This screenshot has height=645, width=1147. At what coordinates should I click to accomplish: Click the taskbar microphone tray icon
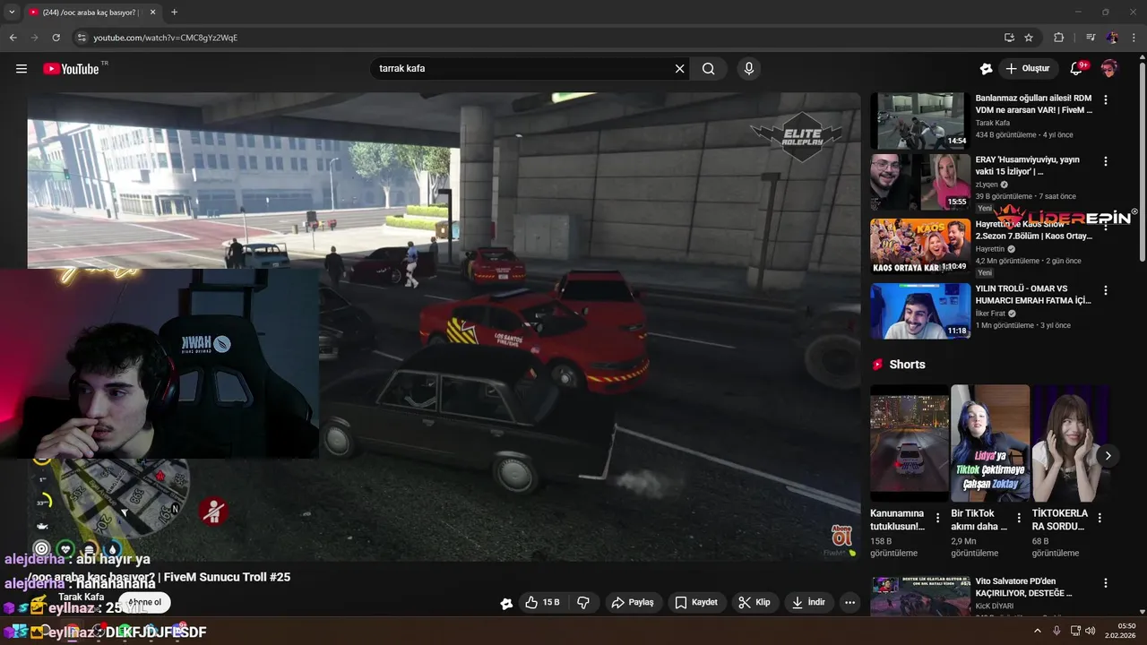(x=1057, y=631)
